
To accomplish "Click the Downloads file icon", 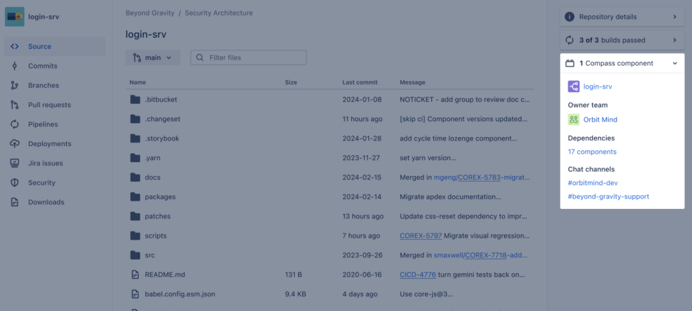I will (15, 202).
